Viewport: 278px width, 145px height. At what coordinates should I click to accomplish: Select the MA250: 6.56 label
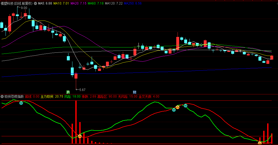click(x=133, y=3)
